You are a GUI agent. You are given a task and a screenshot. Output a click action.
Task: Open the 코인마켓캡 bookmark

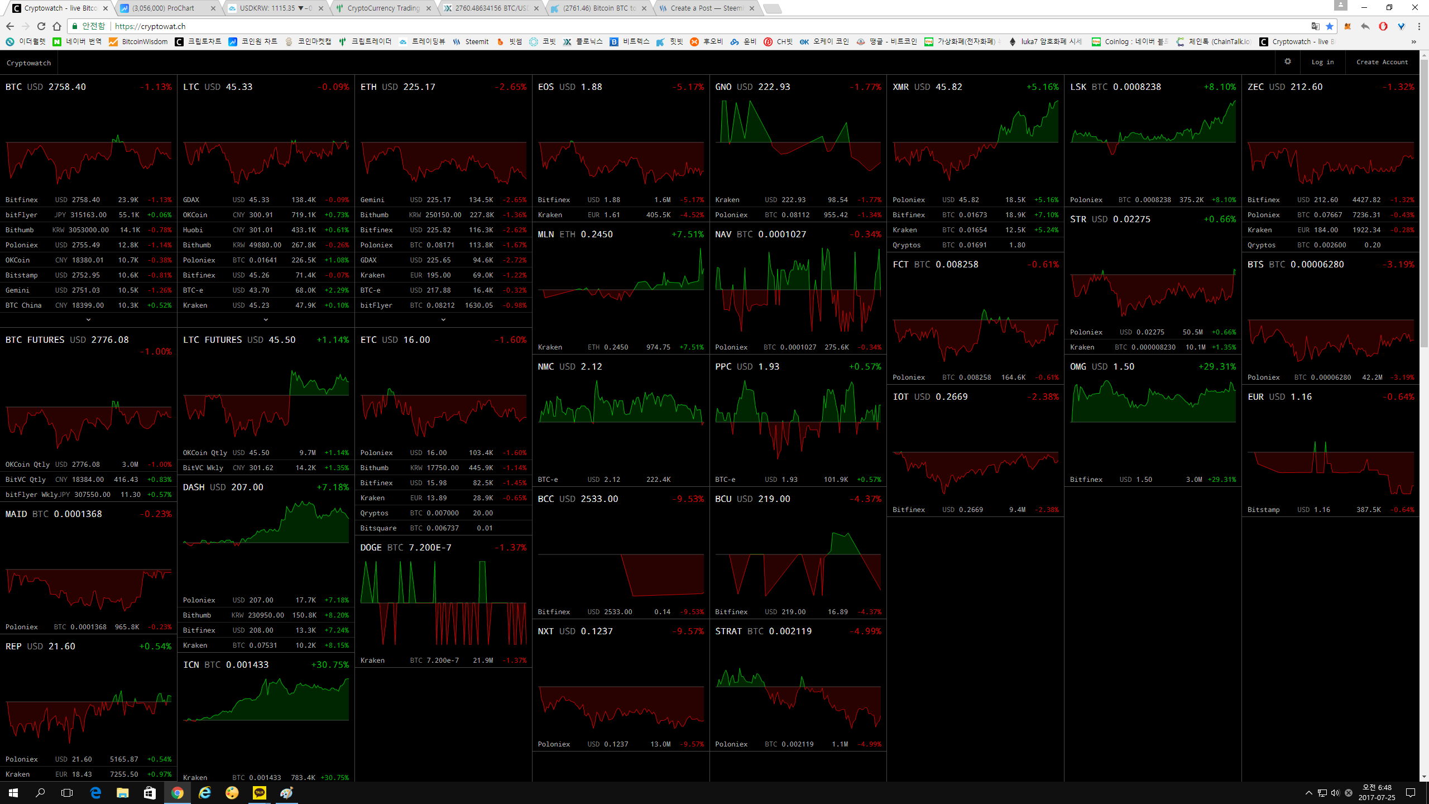pos(308,42)
